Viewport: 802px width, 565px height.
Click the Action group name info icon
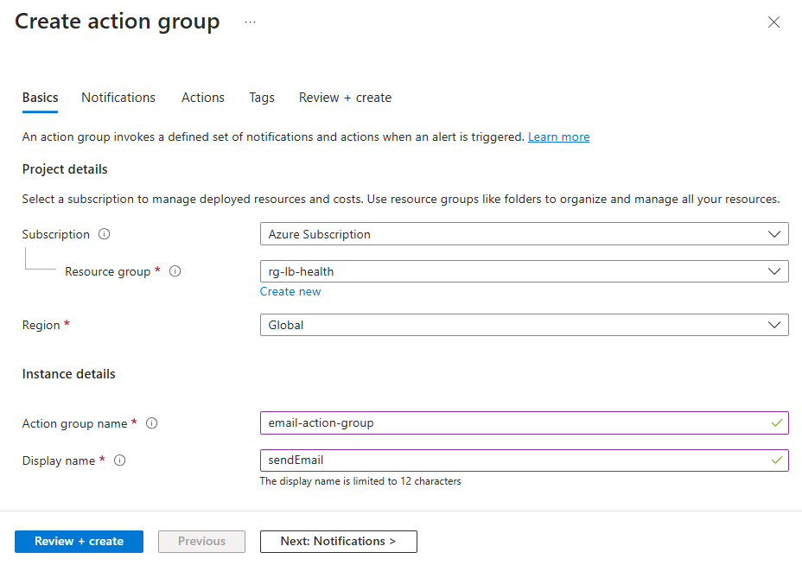click(152, 423)
